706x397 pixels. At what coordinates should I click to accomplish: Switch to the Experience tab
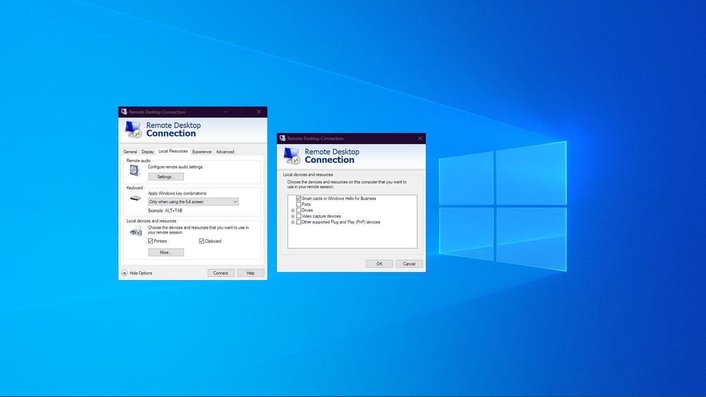point(201,152)
